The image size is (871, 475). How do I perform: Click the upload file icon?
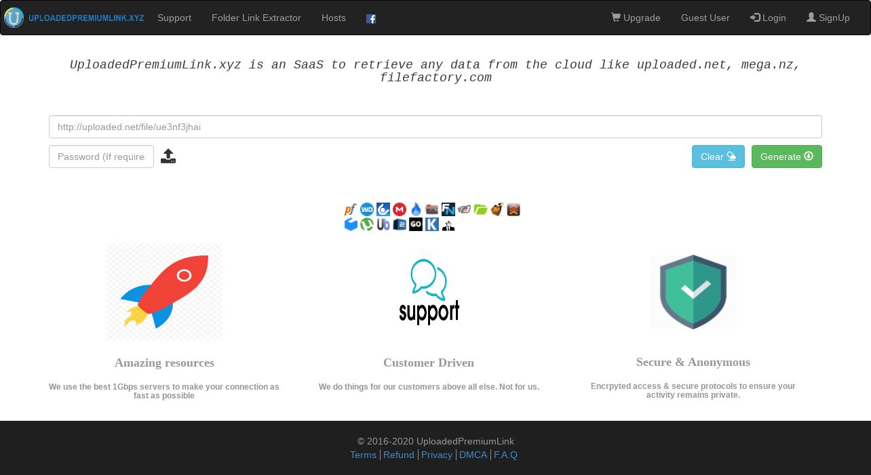168,157
